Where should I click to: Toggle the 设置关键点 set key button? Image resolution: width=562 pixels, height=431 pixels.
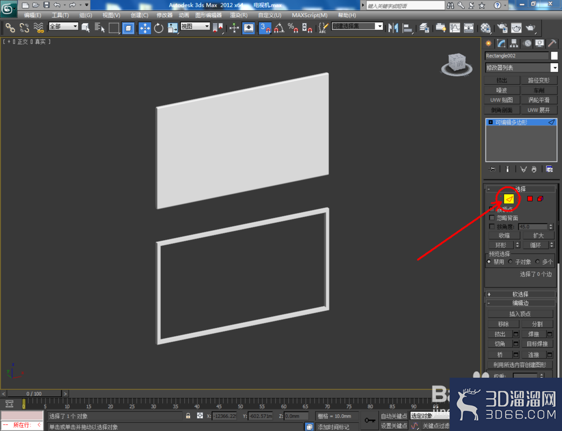point(393,425)
